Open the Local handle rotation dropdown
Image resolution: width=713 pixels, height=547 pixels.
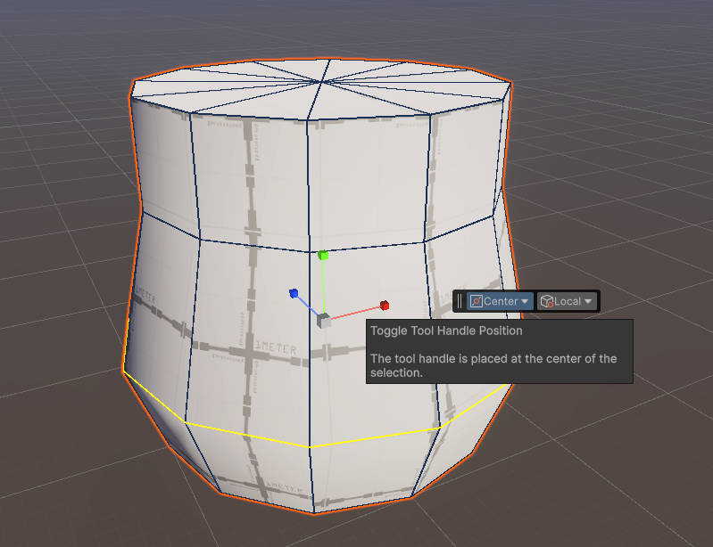567,301
